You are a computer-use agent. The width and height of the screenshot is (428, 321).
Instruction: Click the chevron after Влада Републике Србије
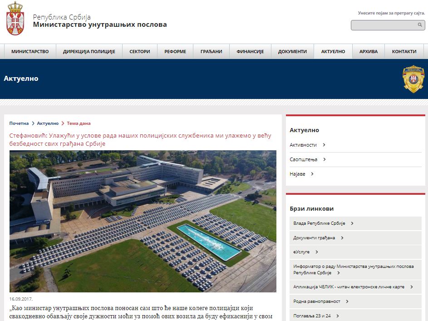(352, 223)
